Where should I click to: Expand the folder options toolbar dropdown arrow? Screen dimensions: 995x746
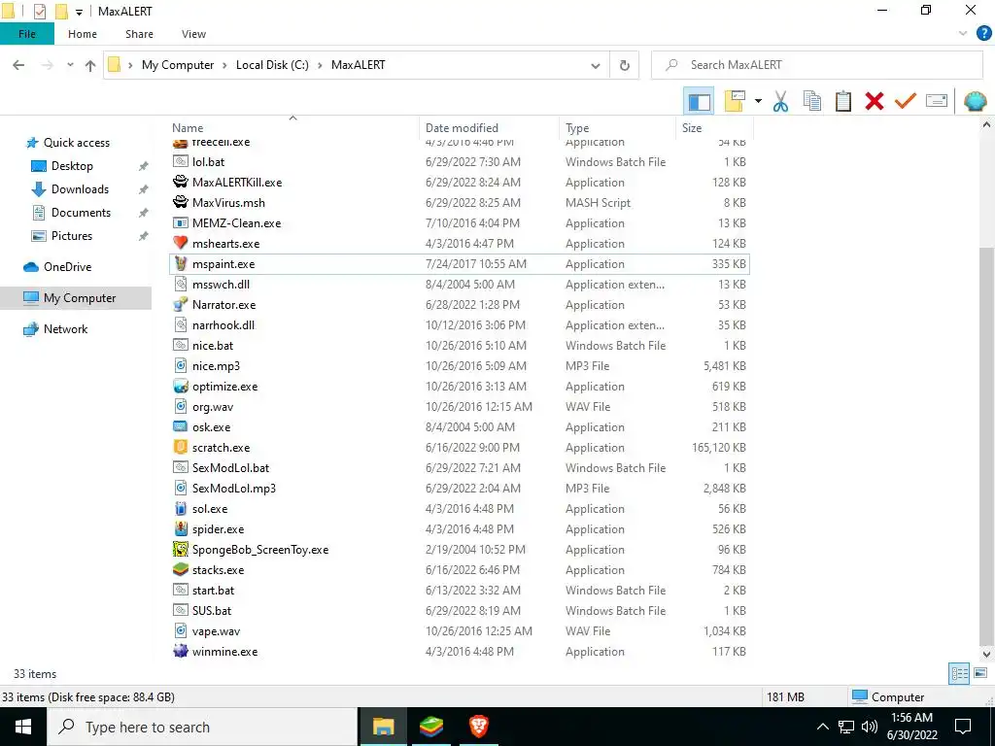pyautogui.click(x=758, y=101)
